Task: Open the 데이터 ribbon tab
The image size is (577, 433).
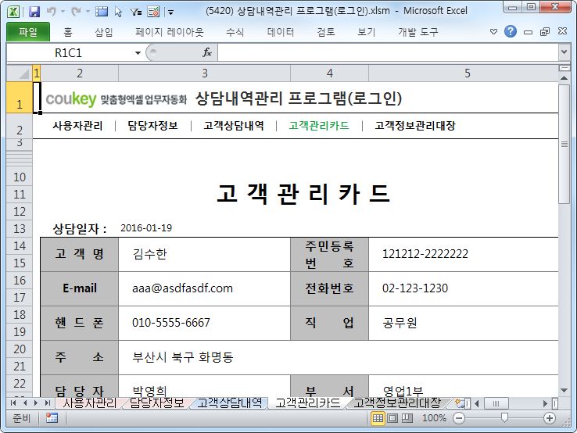Action: (x=281, y=32)
